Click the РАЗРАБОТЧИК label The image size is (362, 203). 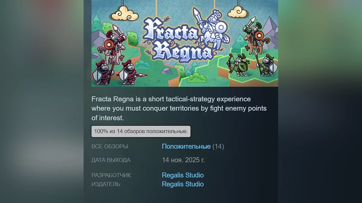click(x=112, y=175)
